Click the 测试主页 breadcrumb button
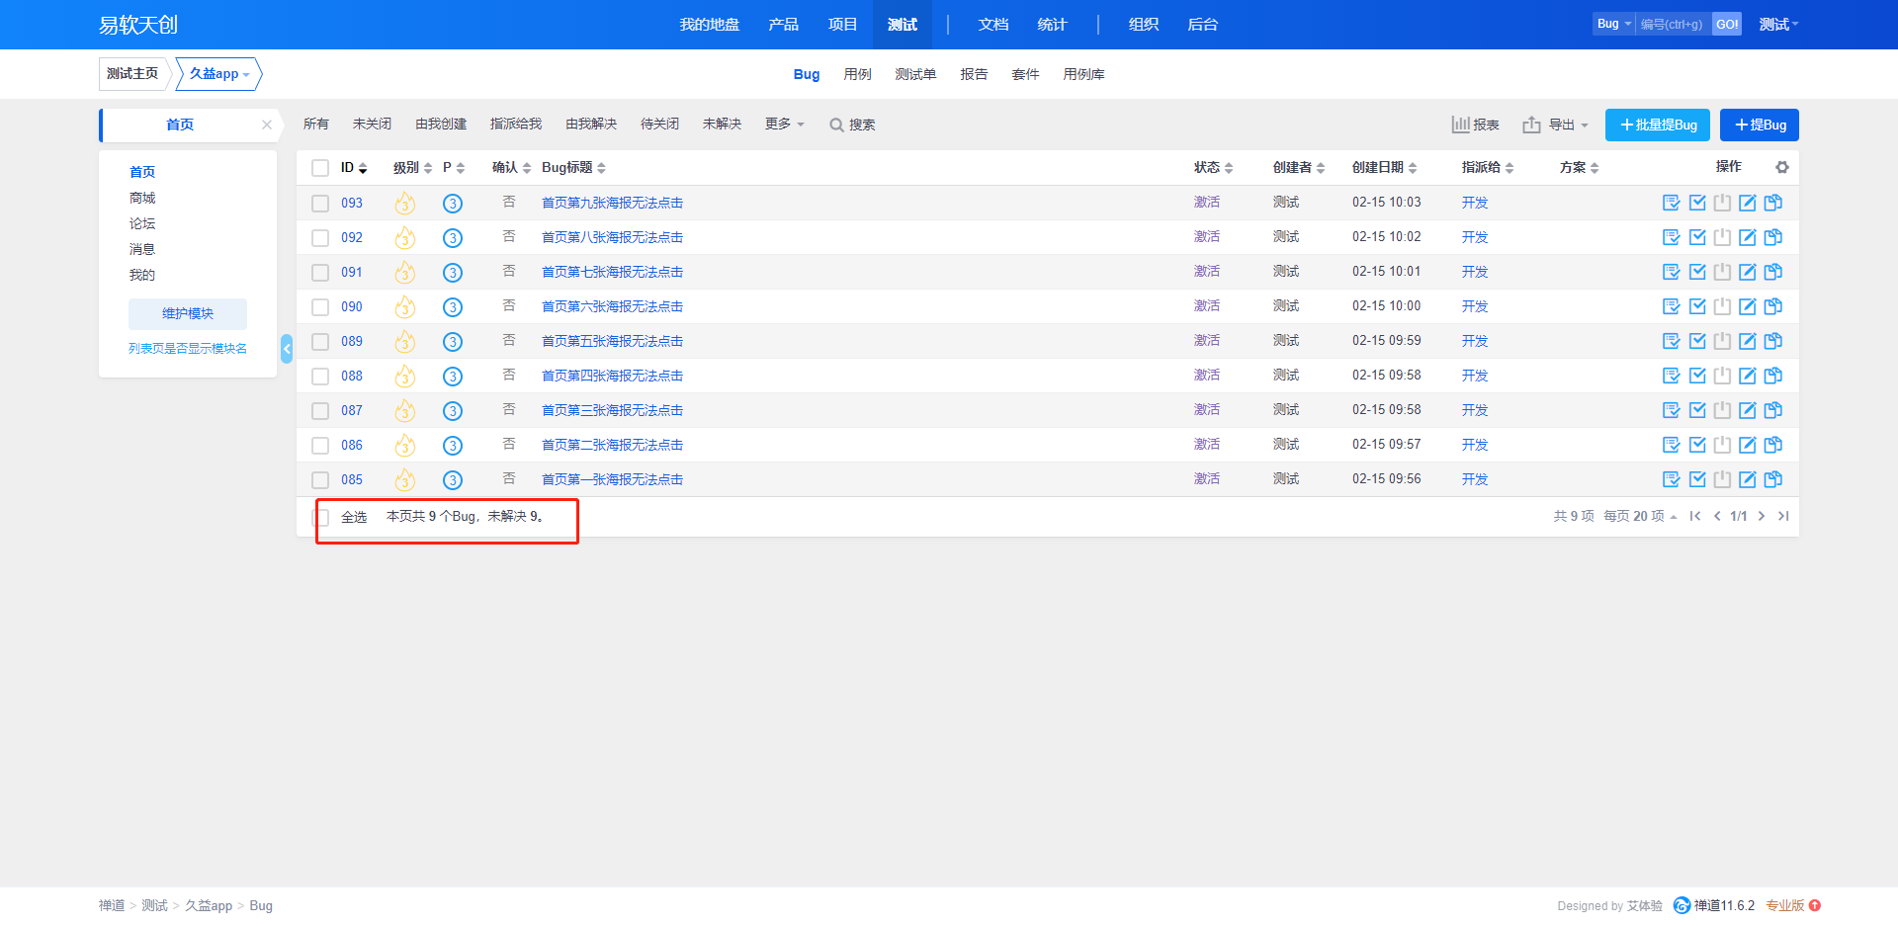The height and width of the screenshot is (926, 1898). 132,74
